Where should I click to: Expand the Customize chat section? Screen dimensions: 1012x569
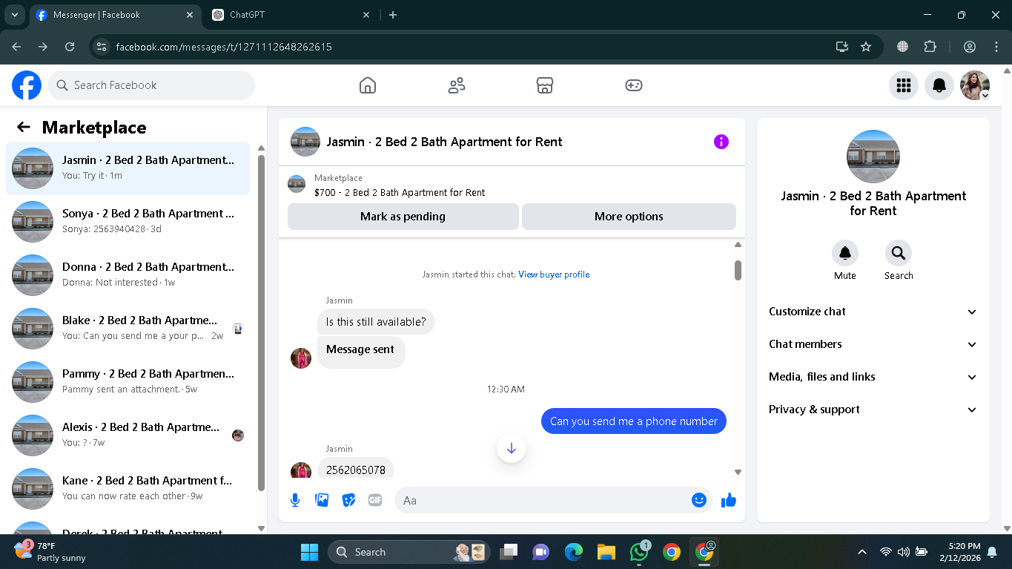[873, 312]
